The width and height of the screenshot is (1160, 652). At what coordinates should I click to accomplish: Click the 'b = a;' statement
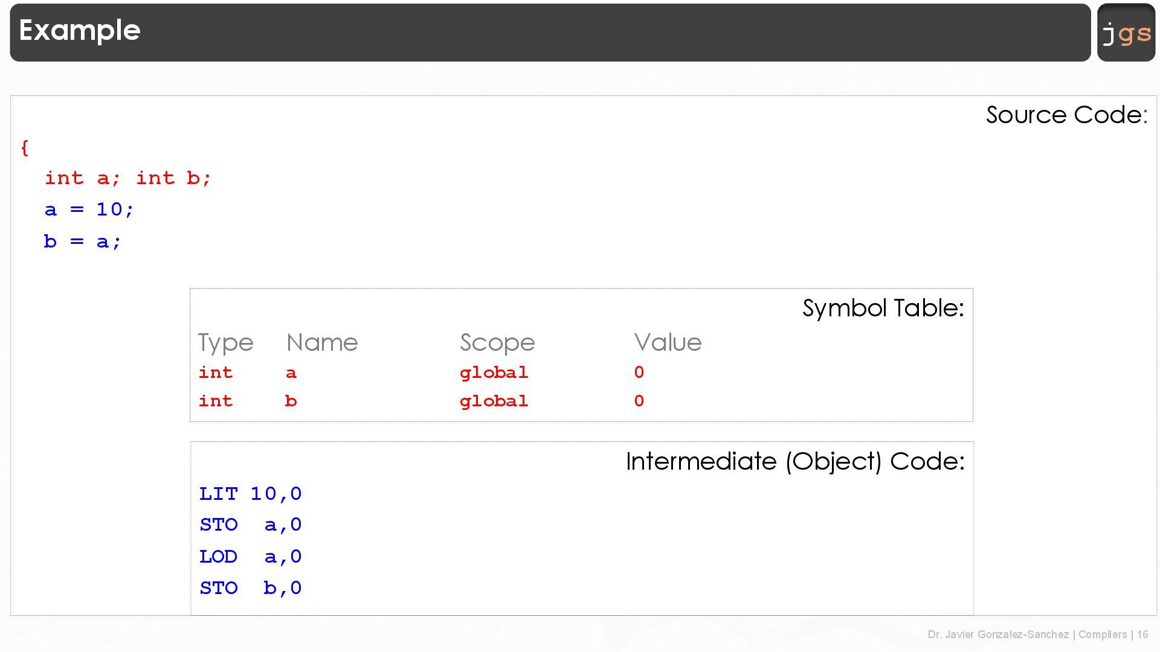pos(83,241)
